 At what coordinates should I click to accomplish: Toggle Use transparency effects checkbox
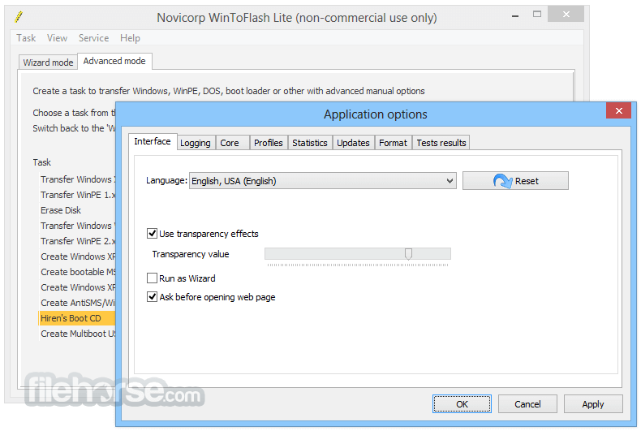(152, 234)
